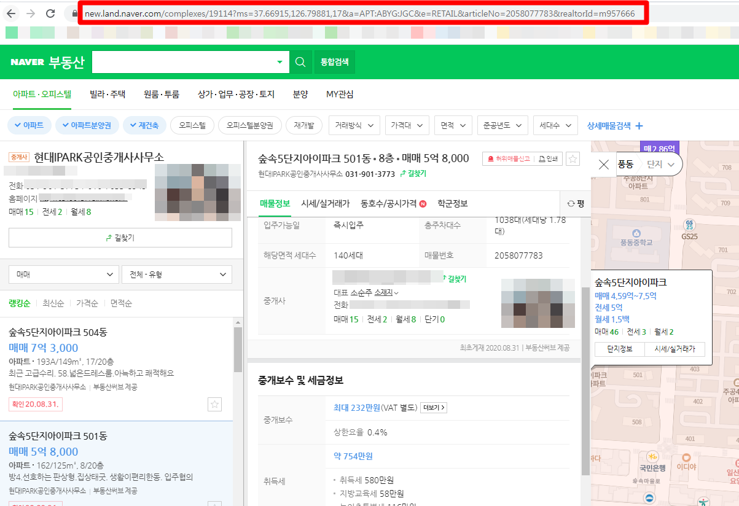This screenshot has width=739, height=506.
Task: Click 길찾기 link beside phone 031-901-3773
Action: pos(413,174)
